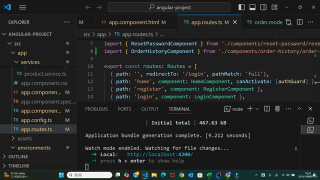Open the Customize Layout menu
Screen dimensions: 320x180
pyautogui.click(x=274, y=7)
